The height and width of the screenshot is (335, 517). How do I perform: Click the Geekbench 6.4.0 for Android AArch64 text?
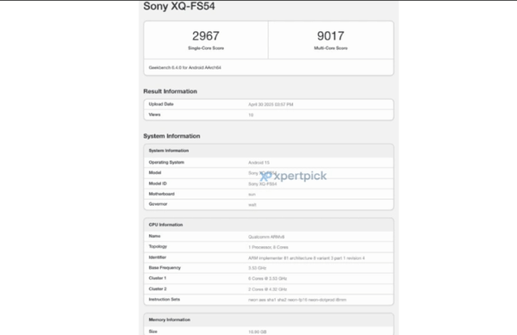pos(185,67)
